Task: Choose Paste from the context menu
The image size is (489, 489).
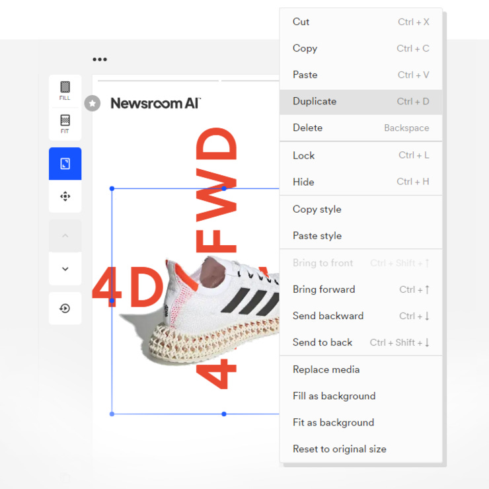Action: point(361,75)
